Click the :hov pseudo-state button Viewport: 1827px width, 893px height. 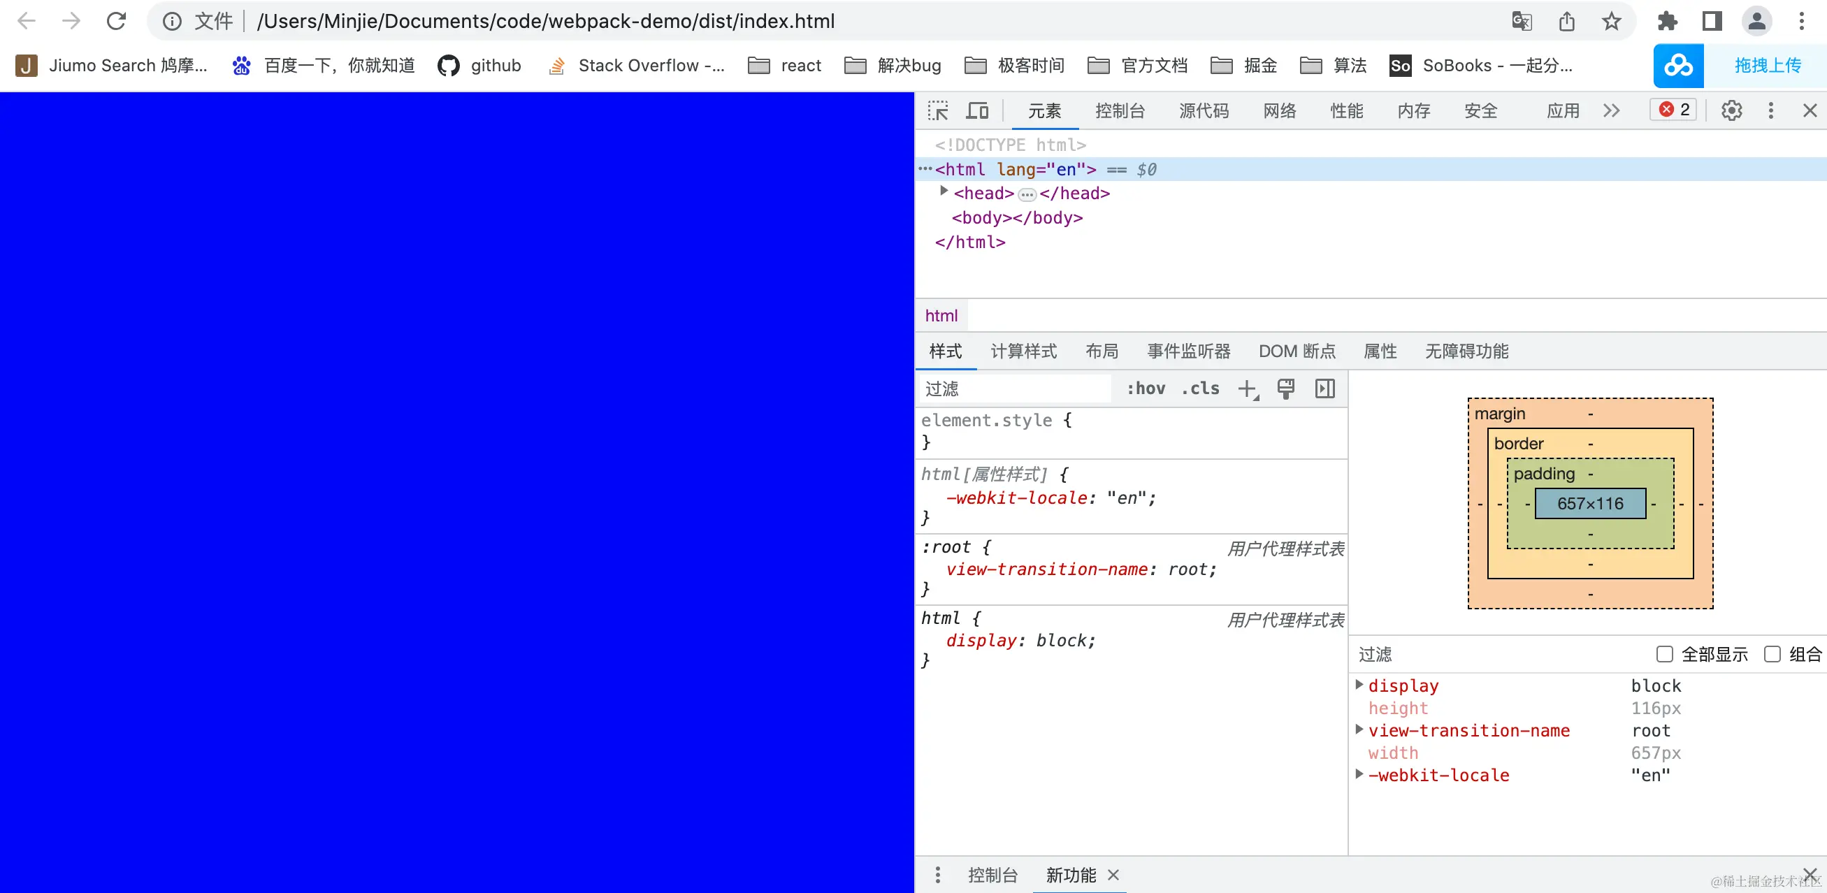[1146, 389]
